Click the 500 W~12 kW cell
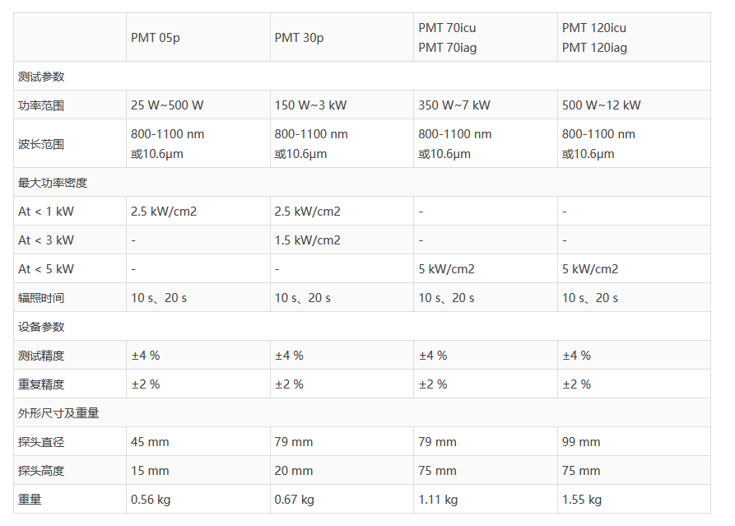735x526 pixels. (x=601, y=105)
